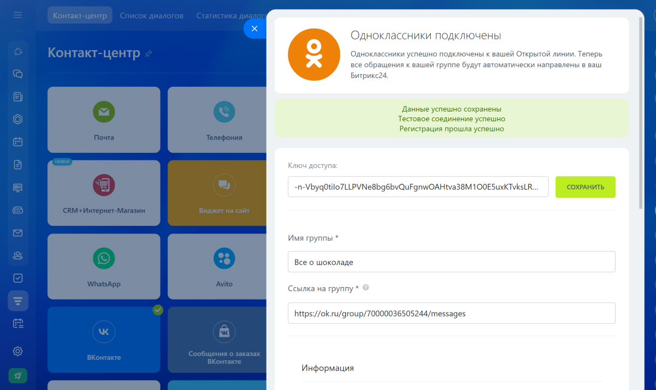Select the highlighted CRM funnel sidebar icon
Image resolution: width=656 pixels, height=390 pixels.
coord(18,301)
